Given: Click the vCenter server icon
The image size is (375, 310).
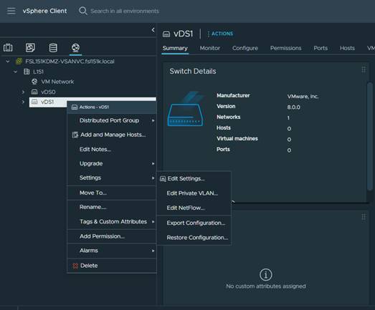Looking at the screenshot, I should click(19, 62).
